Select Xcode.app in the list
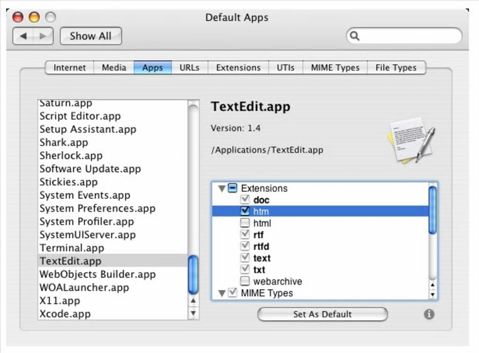Screen dimensions: 479x353 [x=112, y=314]
